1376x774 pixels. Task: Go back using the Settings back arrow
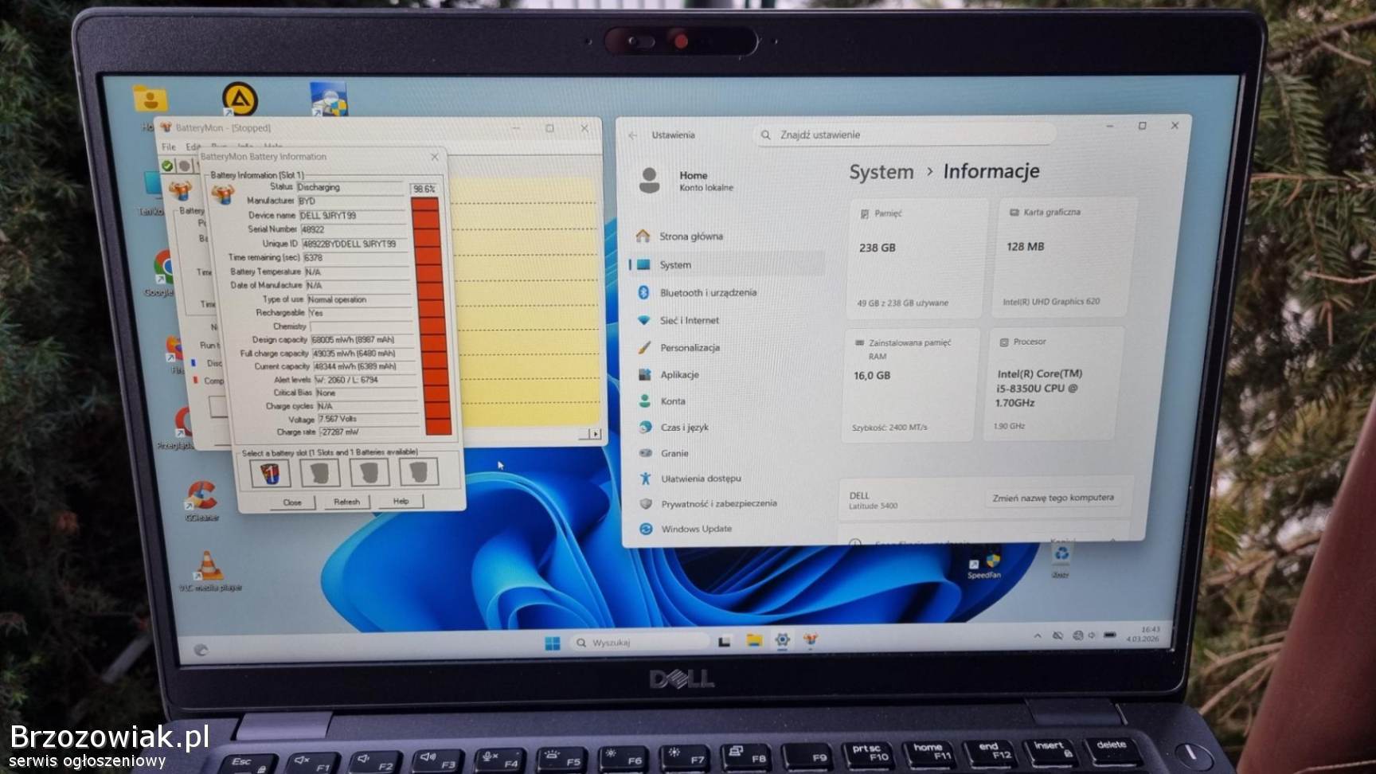point(633,135)
